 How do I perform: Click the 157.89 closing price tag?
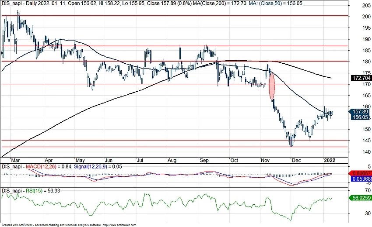(361, 111)
